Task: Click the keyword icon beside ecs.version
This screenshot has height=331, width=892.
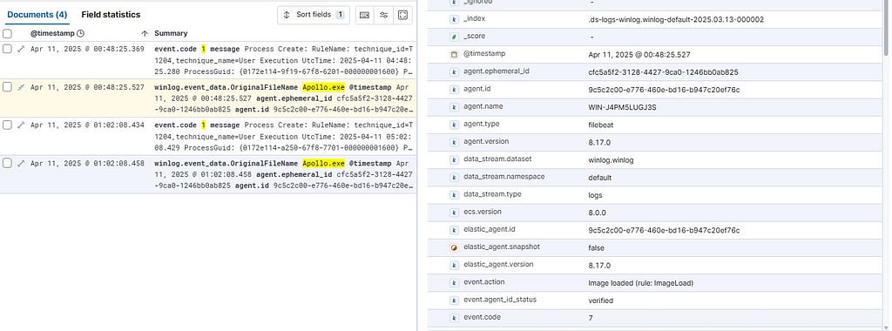Action: [x=454, y=213]
